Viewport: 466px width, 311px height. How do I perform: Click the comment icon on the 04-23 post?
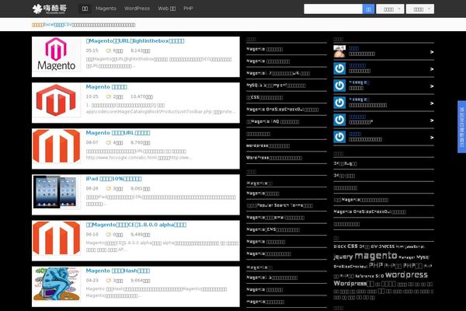(x=109, y=281)
